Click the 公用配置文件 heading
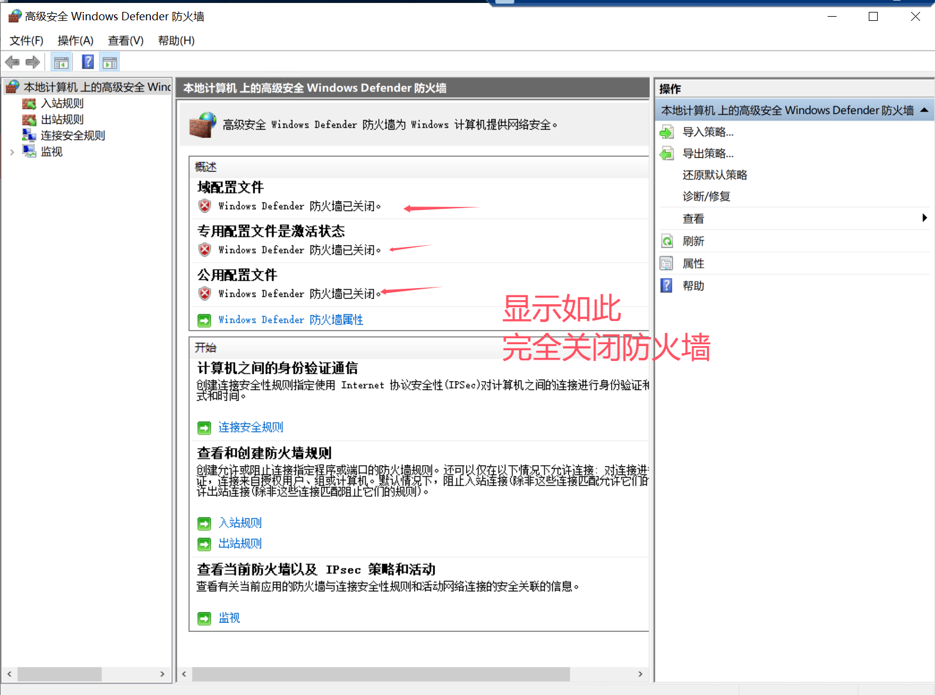The height and width of the screenshot is (695, 935). pyautogui.click(x=237, y=275)
